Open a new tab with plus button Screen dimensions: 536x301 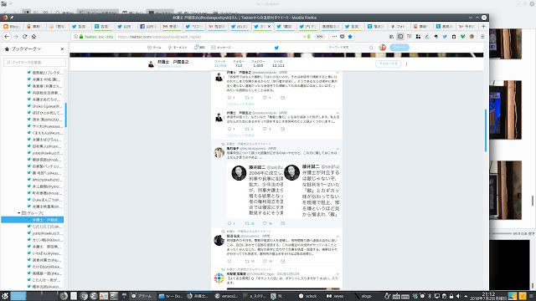click(x=483, y=26)
